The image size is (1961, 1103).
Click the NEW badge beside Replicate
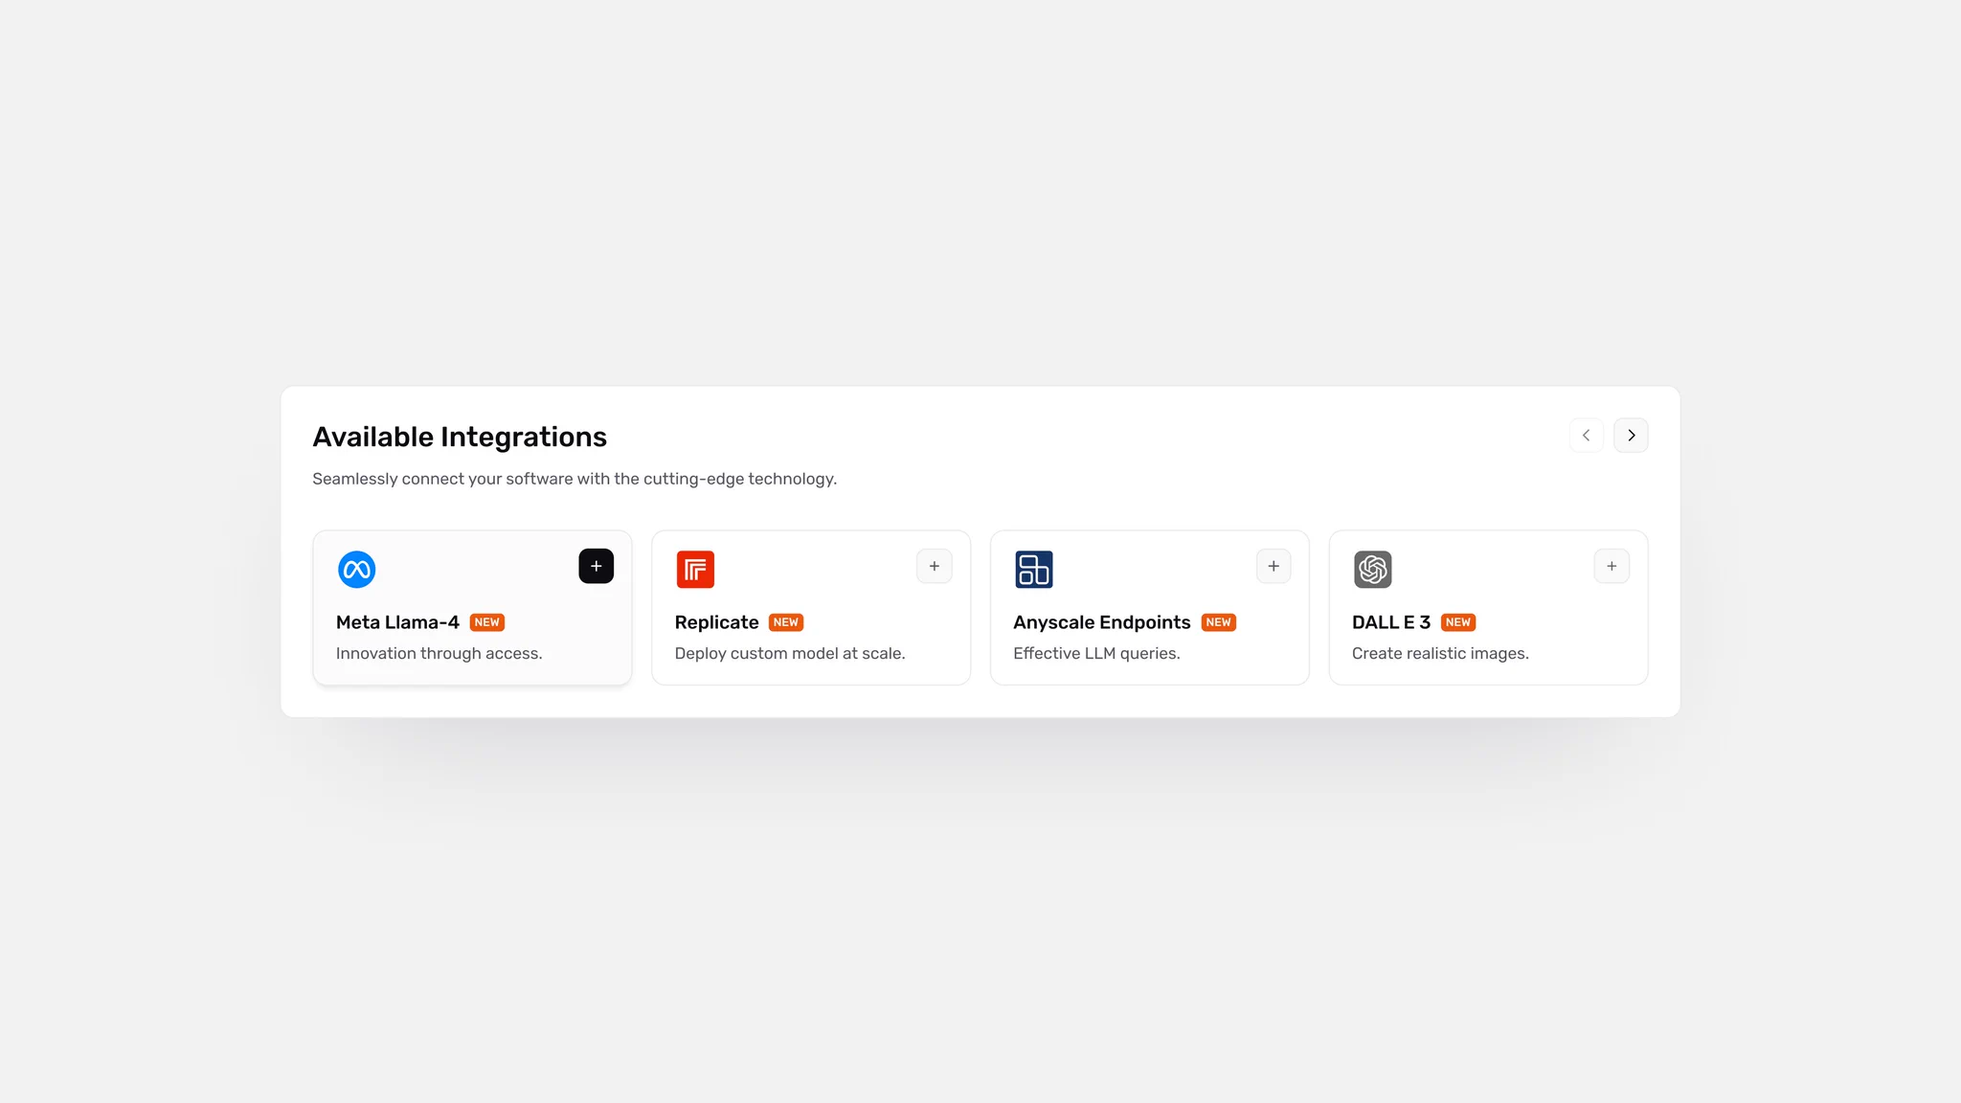[786, 622]
